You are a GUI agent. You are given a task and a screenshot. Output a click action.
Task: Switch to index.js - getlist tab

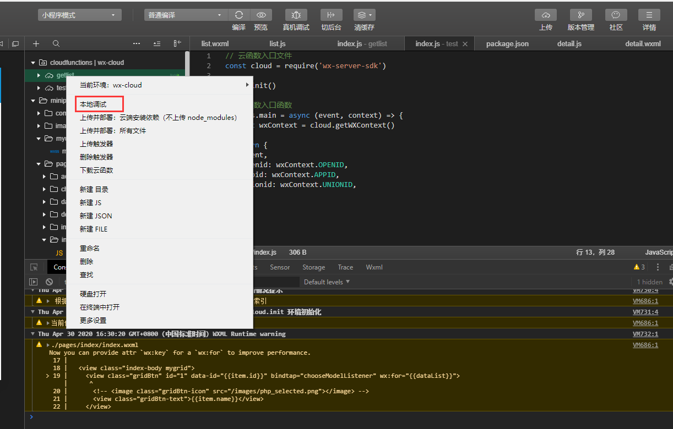(x=362, y=43)
